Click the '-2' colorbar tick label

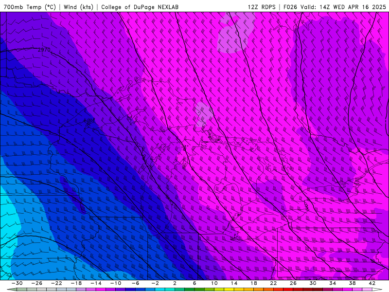pyautogui.click(x=155, y=283)
